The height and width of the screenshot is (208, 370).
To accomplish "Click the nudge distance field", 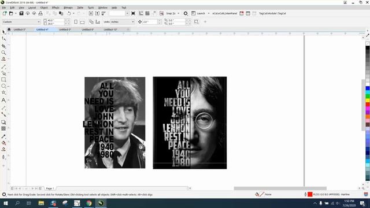I will [150, 22].
